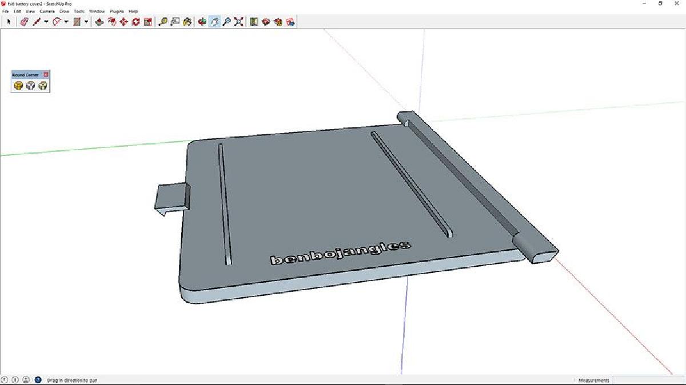
Task: Click the help question mark in status bar
Action: [38, 380]
